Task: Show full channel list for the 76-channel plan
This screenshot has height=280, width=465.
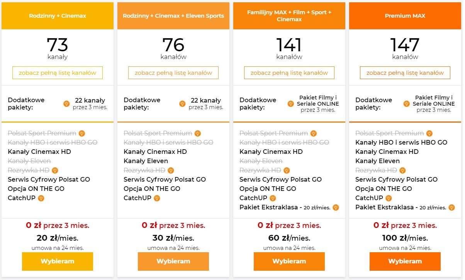Action: coord(173,73)
